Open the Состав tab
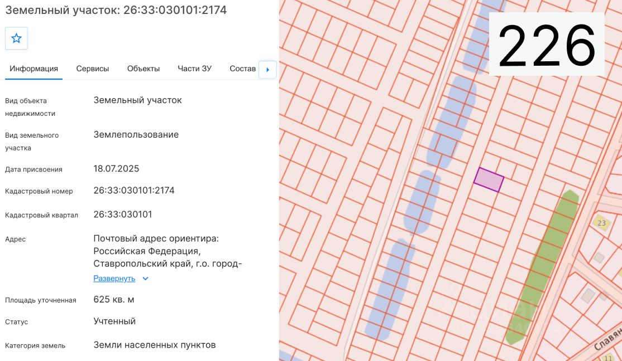This screenshot has height=361, width=622. pos(242,69)
